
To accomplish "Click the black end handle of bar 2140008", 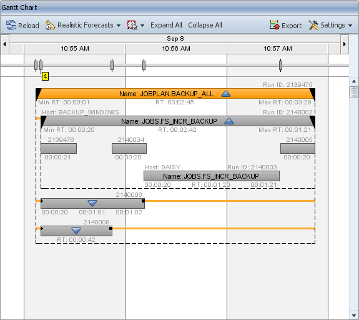I will tap(111, 228).
